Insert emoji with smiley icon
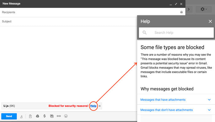 (x=66, y=116)
